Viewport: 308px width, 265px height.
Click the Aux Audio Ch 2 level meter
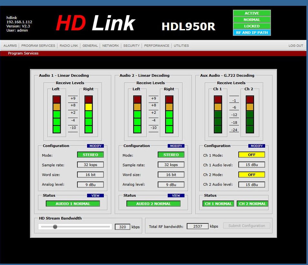click(250, 114)
